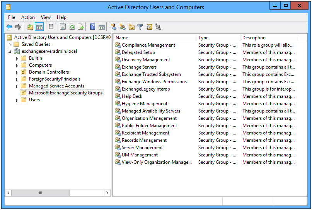Open the Help menu

(61, 17)
